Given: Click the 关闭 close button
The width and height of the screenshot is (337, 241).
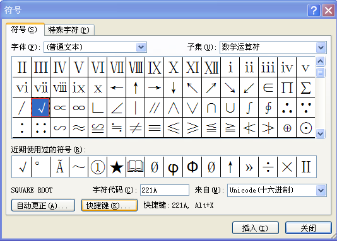Looking at the screenshot, I should tap(308, 228).
